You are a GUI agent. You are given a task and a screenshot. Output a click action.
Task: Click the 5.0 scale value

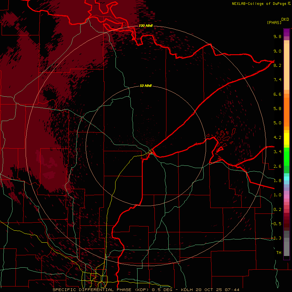tap(277, 123)
